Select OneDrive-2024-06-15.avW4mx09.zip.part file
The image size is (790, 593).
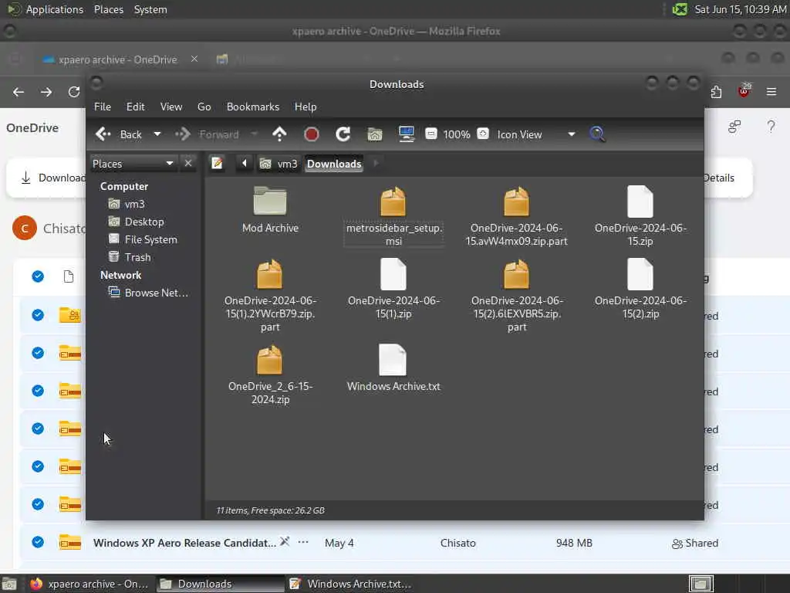pyautogui.click(x=516, y=216)
